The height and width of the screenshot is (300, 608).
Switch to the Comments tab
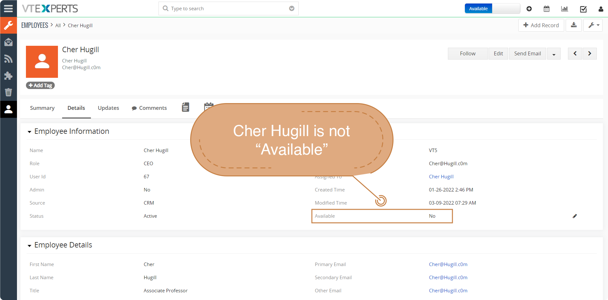pyautogui.click(x=149, y=108)
